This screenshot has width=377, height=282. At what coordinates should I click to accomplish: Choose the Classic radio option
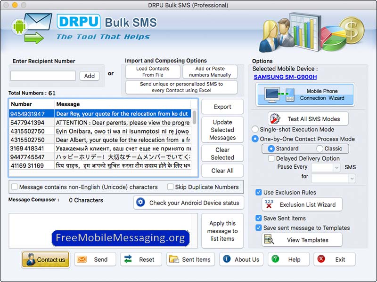[320, 149]
